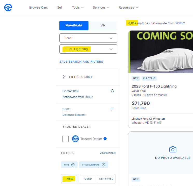Click the location pin icon
The width and height of the screenshot is (193, 186).
pyautogui.click(x=112, y=91)
